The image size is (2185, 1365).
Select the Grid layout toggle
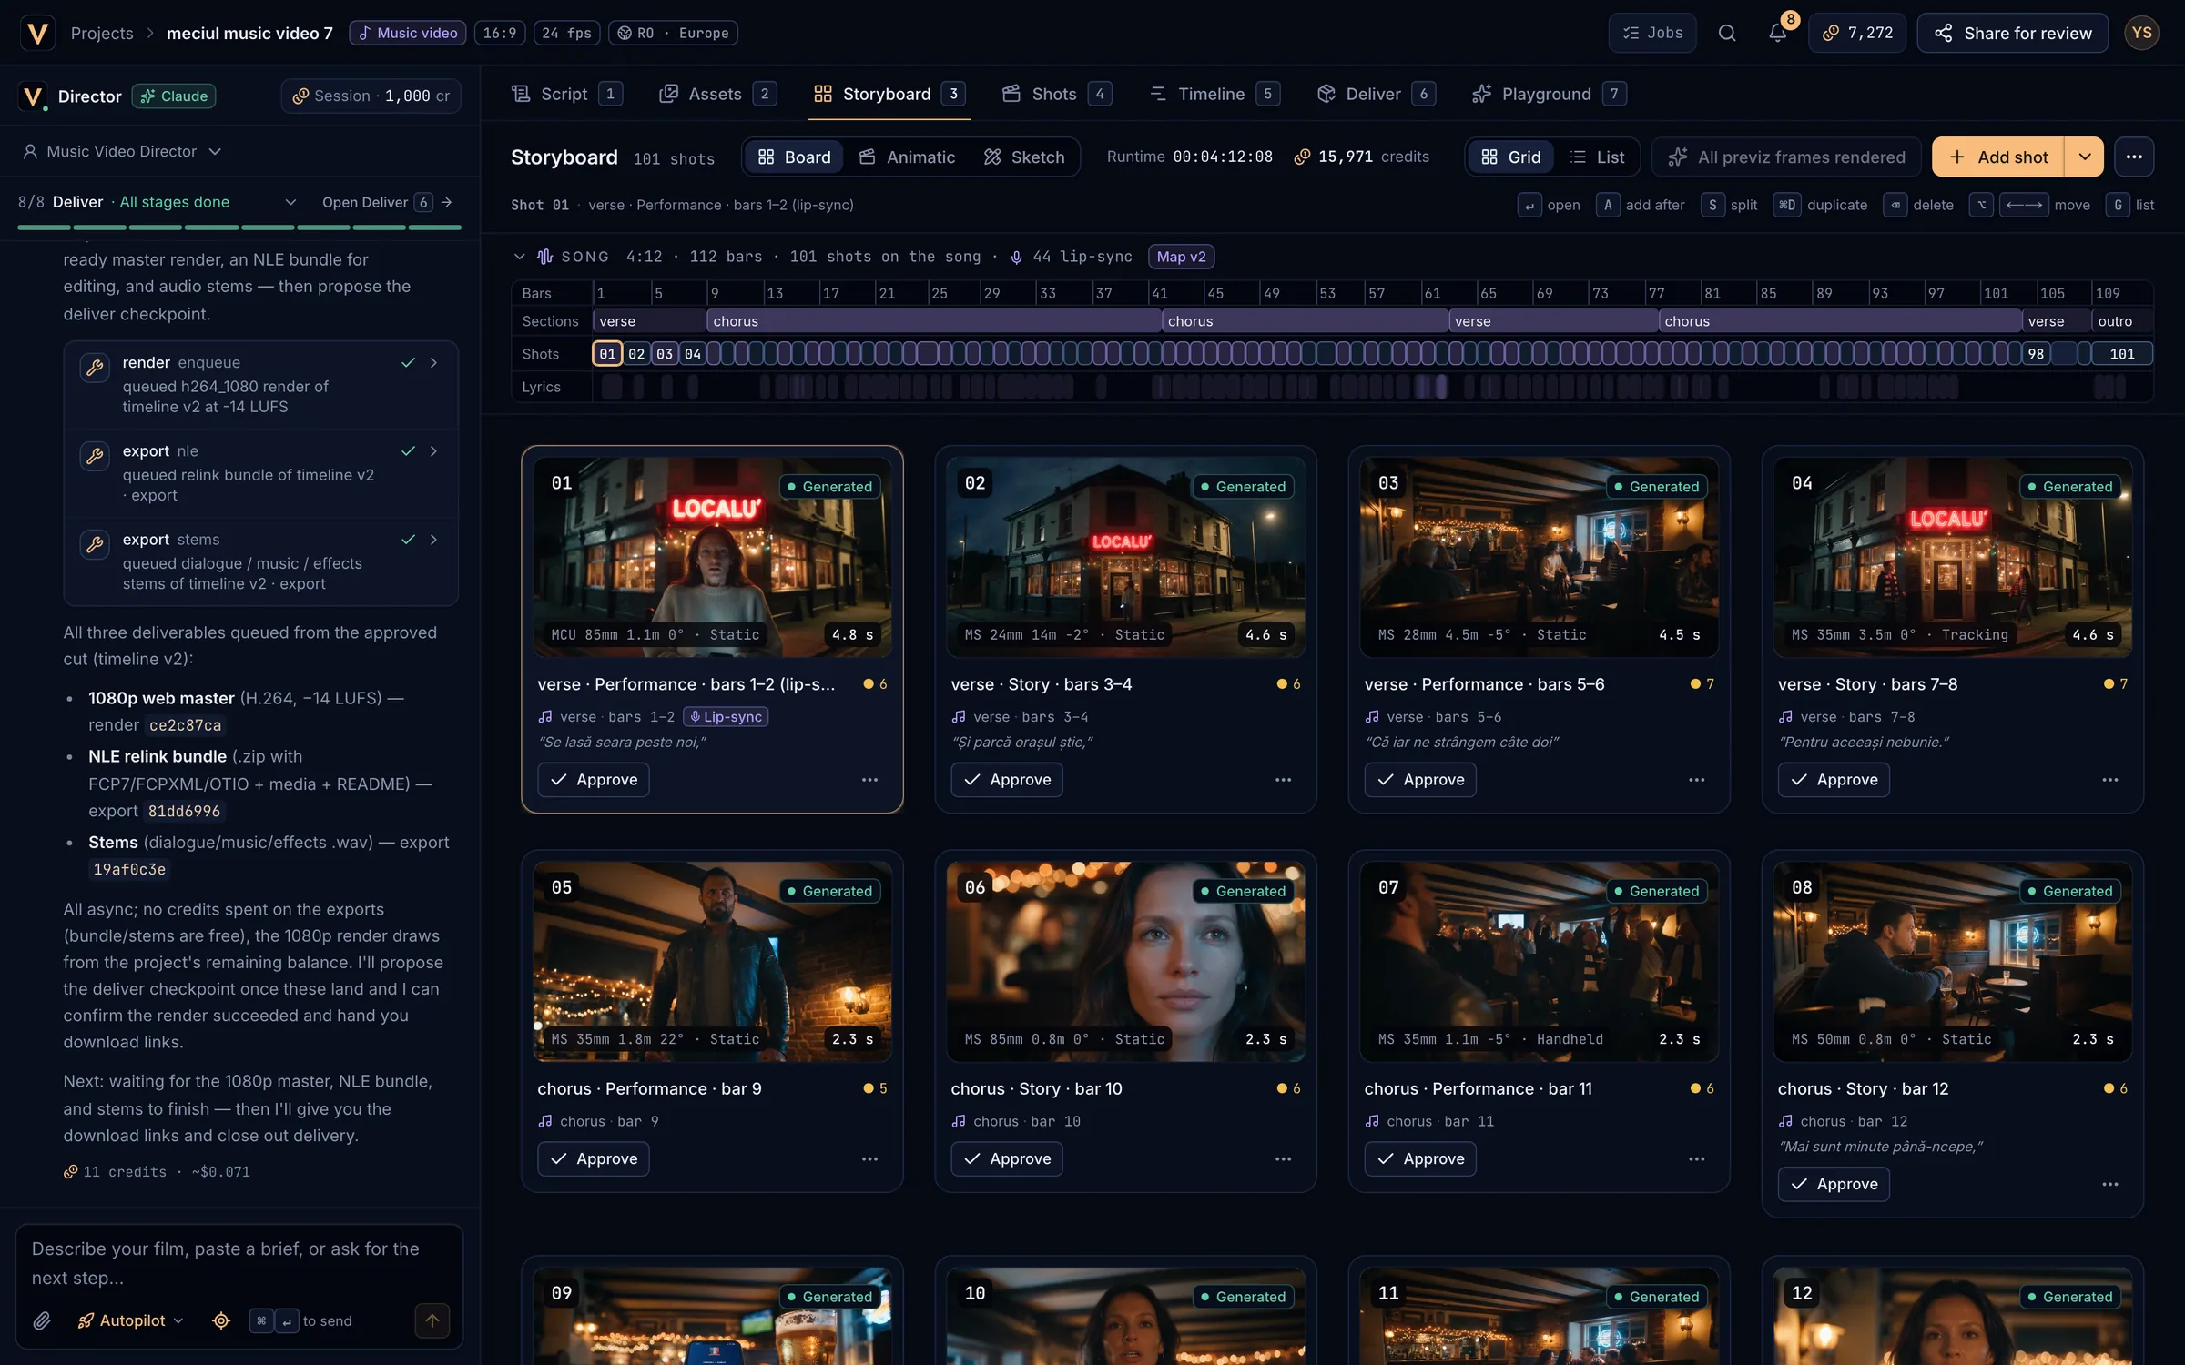pyautogui.click(x=1511, y=157)
